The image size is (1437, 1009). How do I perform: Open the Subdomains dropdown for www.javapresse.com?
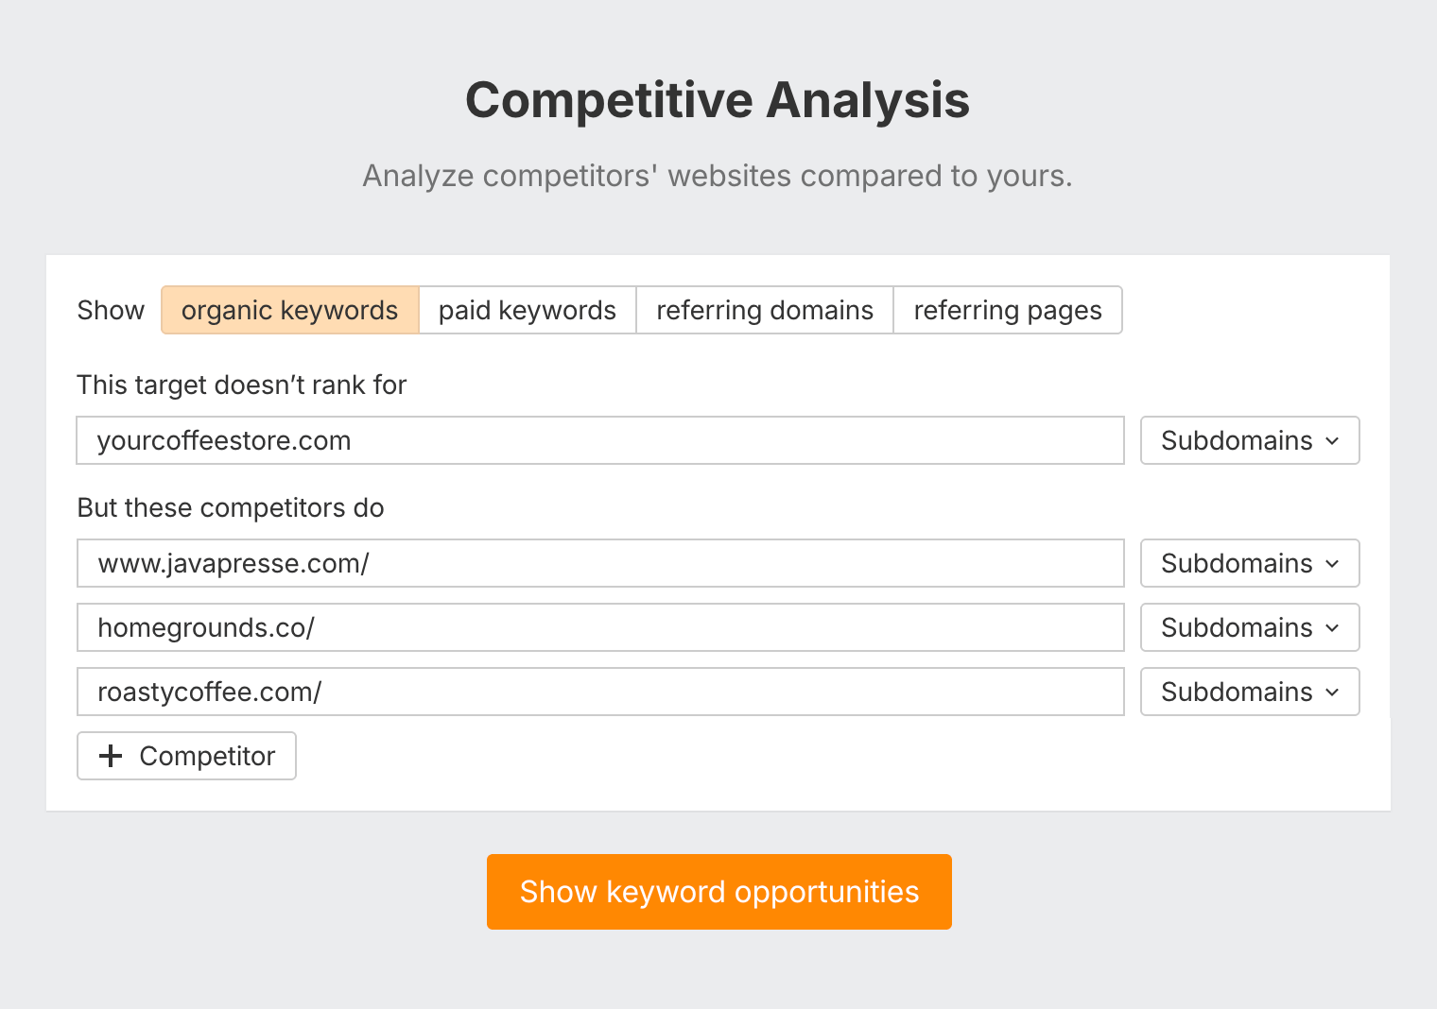1249,563
